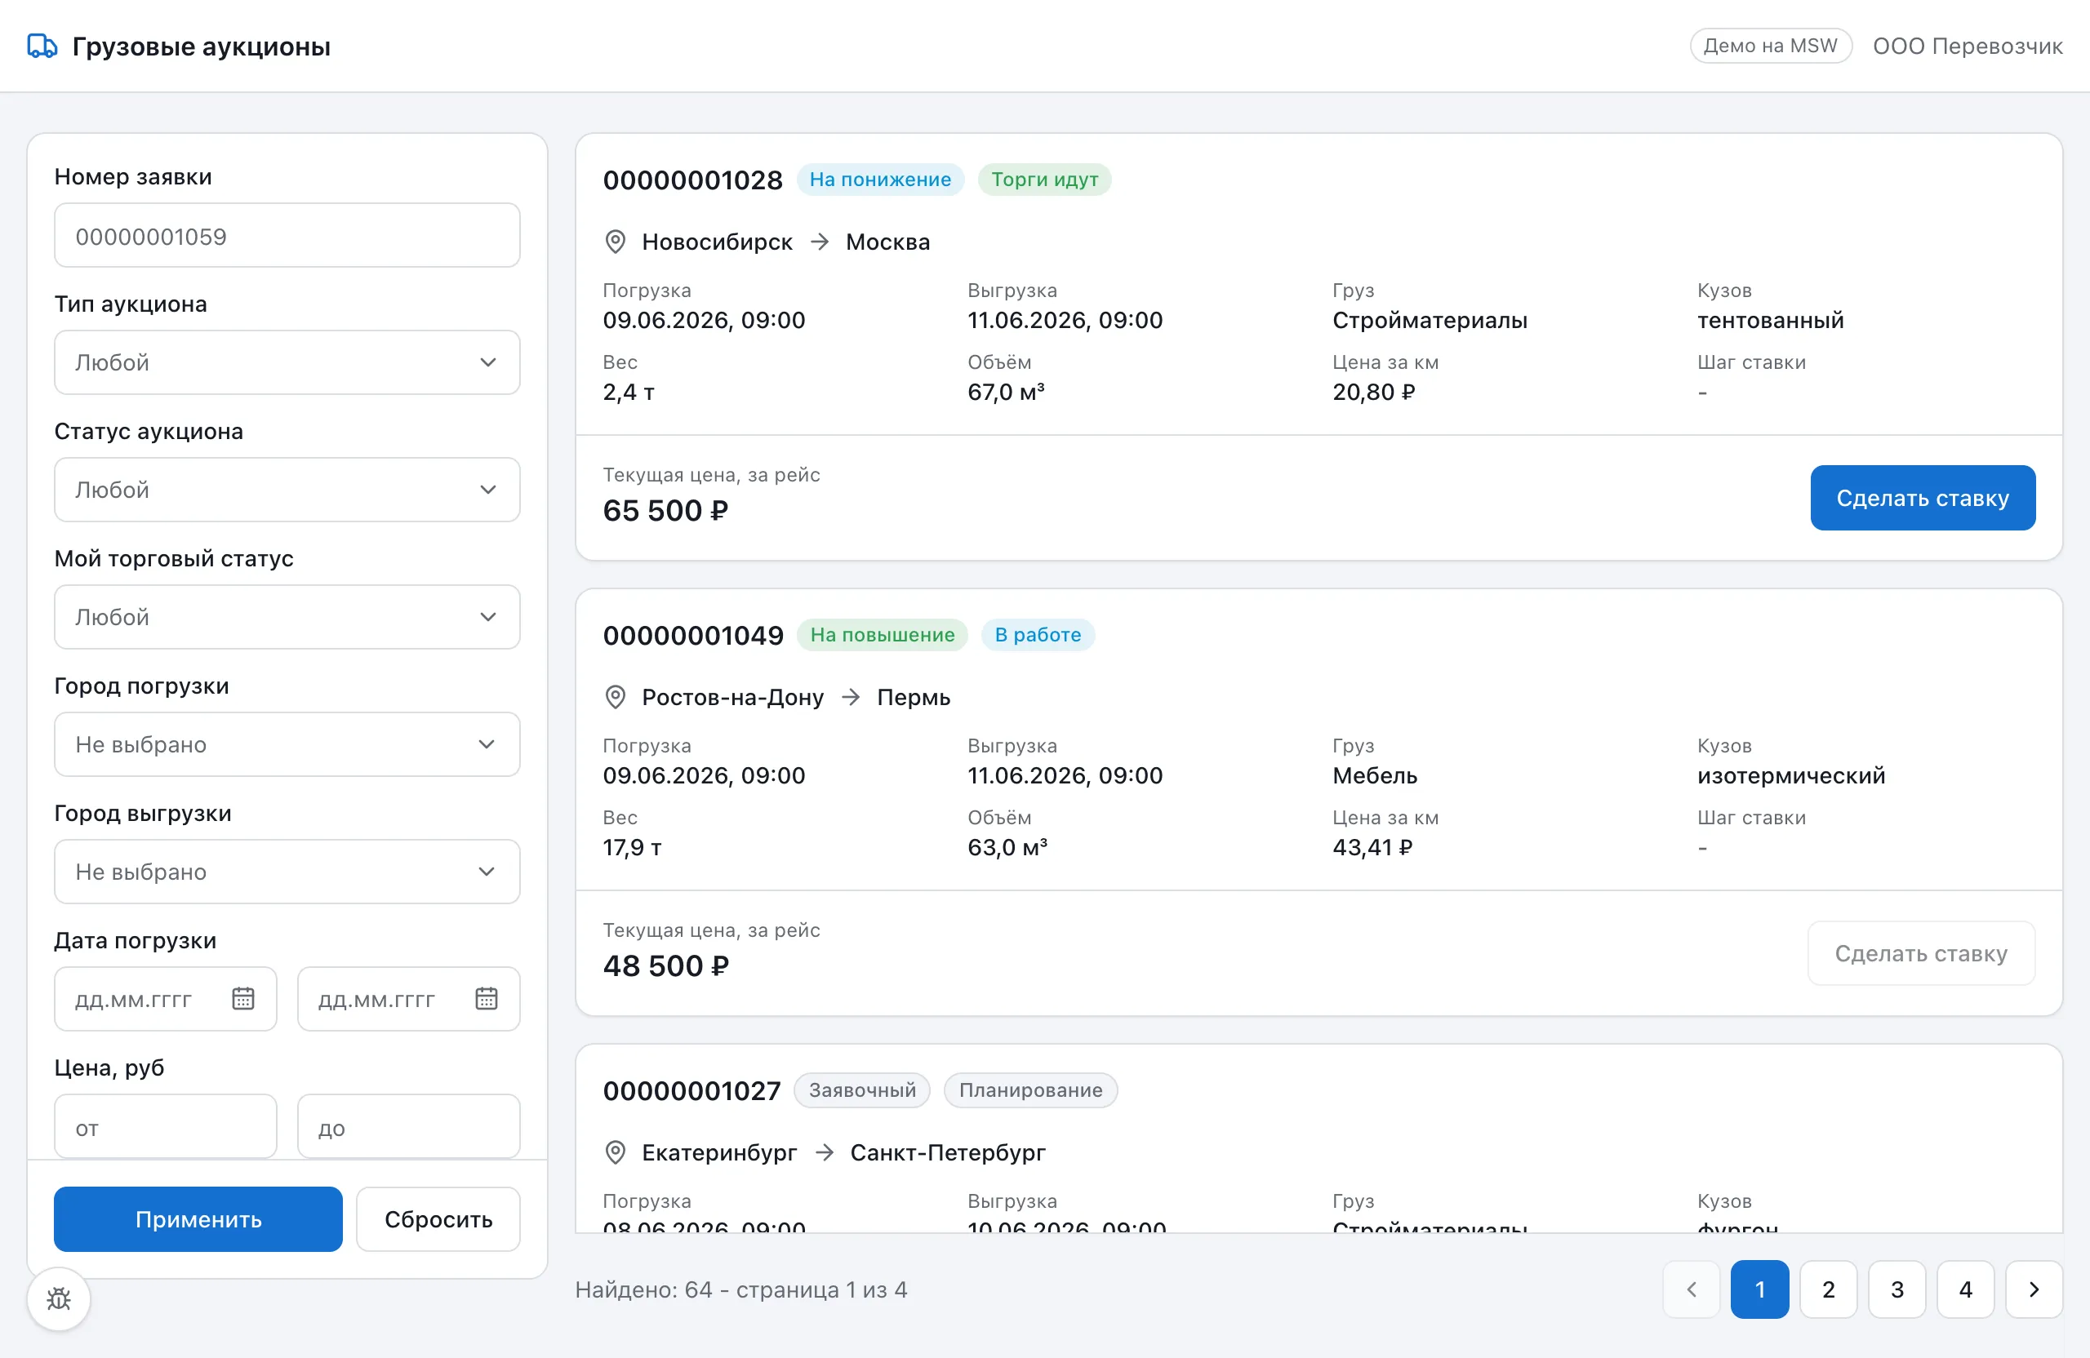Click the Торги идут status tag
This screenshot has width=2090, height=1358.
1044,179
